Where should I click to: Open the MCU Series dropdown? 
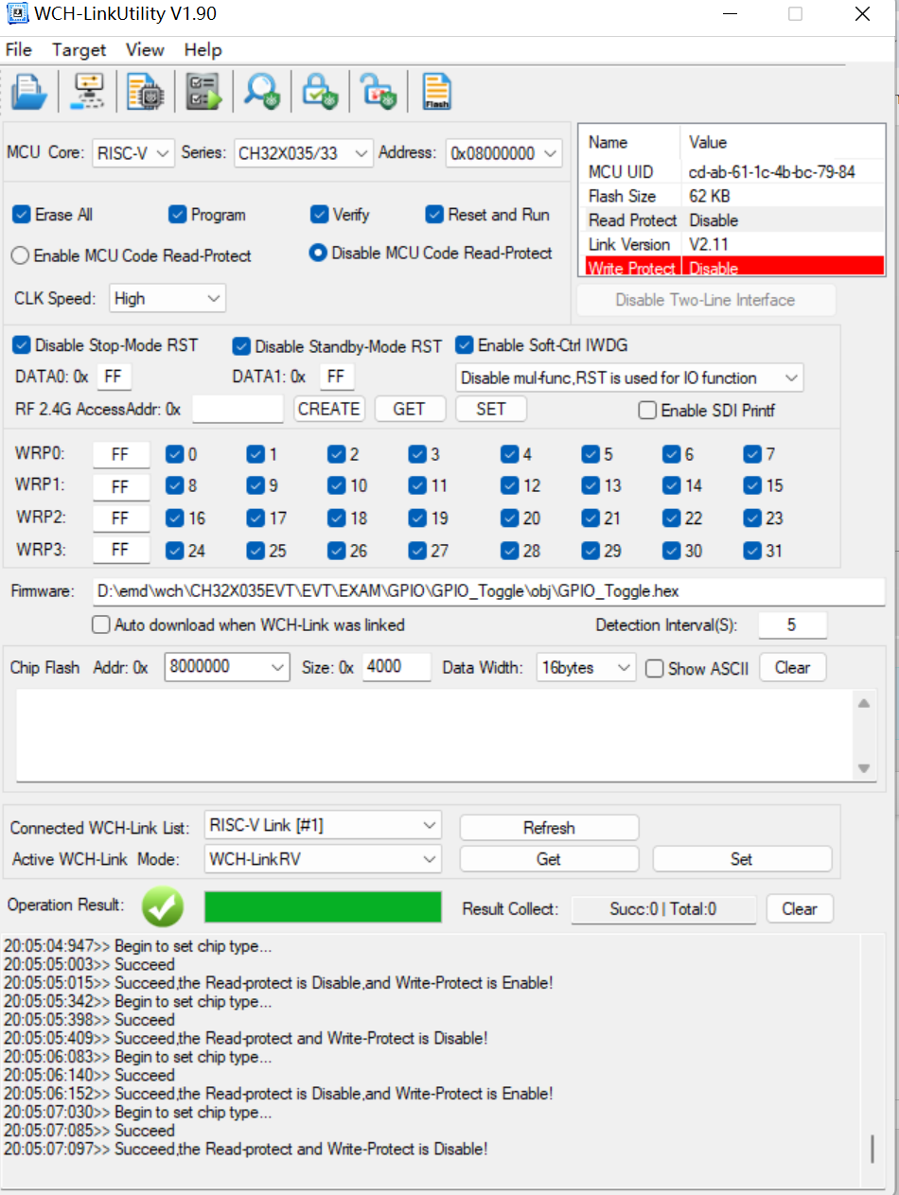click(304, 153)
